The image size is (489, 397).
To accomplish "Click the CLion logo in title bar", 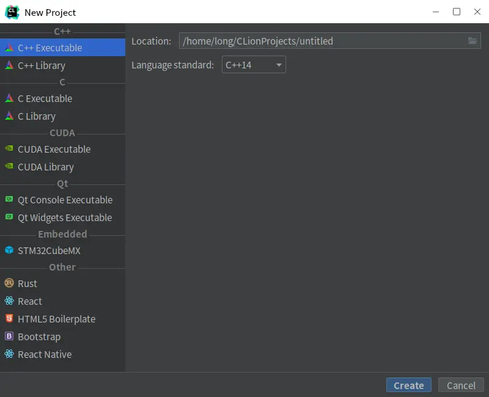I will [12, 12].
